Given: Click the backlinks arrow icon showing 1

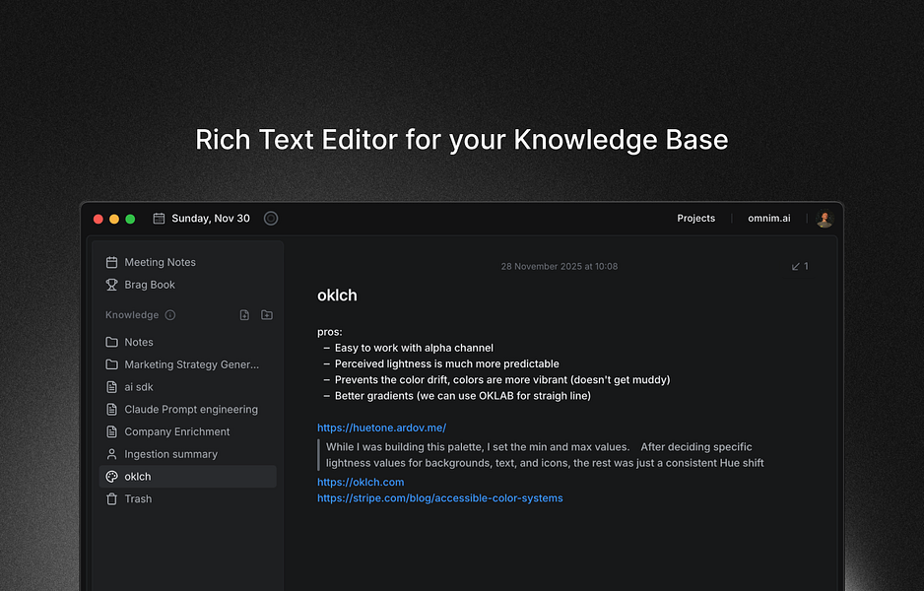Looking at the screenshot, I should [796, 266].
